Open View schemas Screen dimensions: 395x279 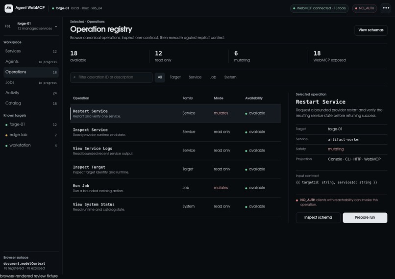371,30
